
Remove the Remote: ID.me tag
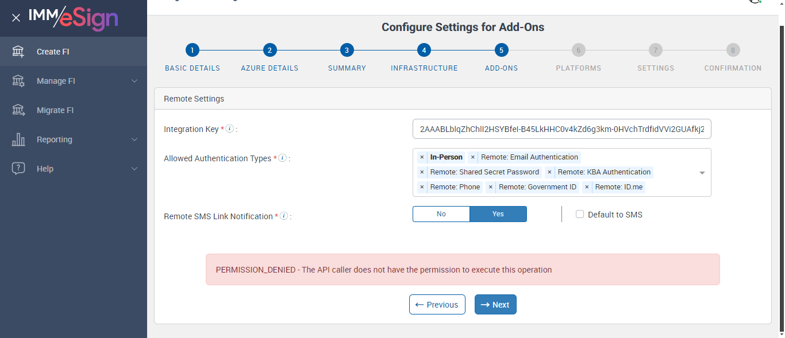pyautogui.click(x=587, y=187)
